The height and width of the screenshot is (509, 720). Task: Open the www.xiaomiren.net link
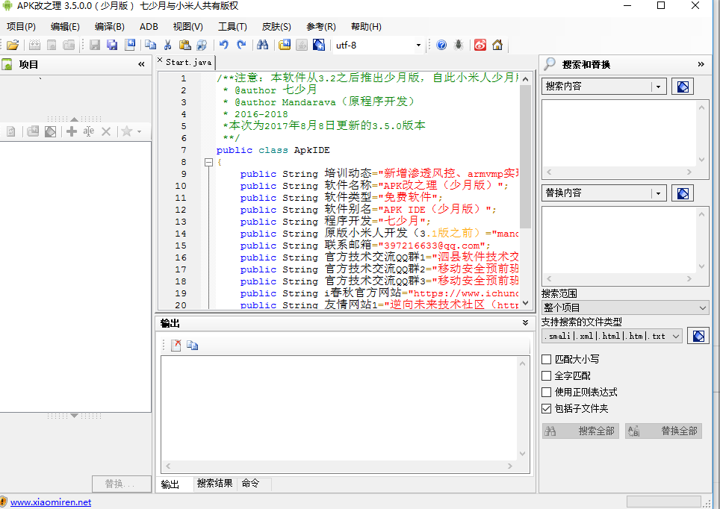tap(51, 502)
